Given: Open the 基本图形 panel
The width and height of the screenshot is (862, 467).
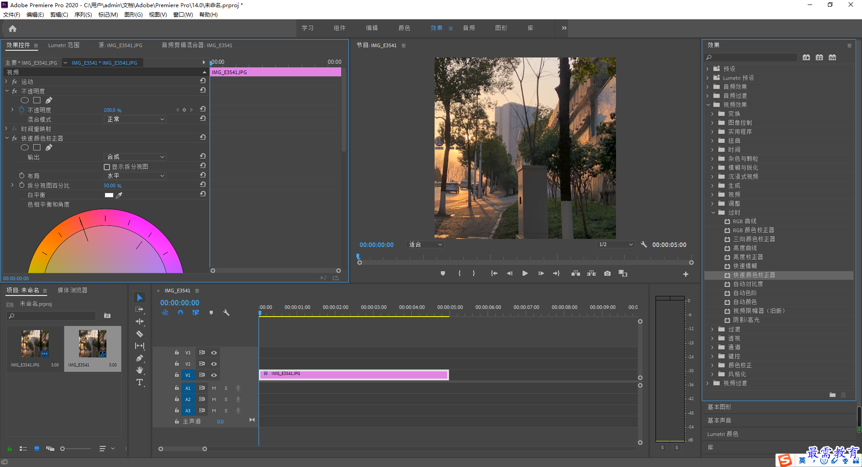Looking at the screenshot, I should 719,407.
